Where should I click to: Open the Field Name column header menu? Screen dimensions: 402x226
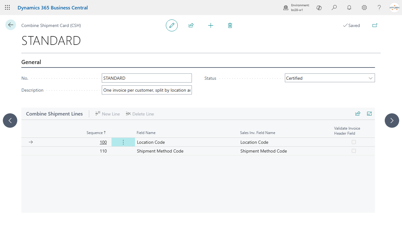coord(146,133)
